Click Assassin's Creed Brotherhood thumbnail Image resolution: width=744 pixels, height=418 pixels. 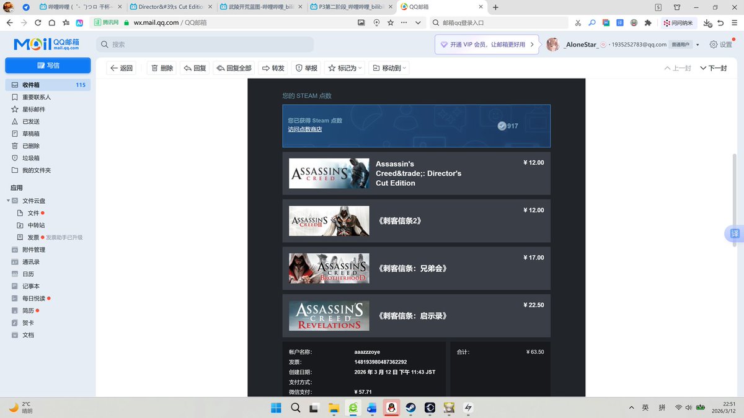click(329, 269)
